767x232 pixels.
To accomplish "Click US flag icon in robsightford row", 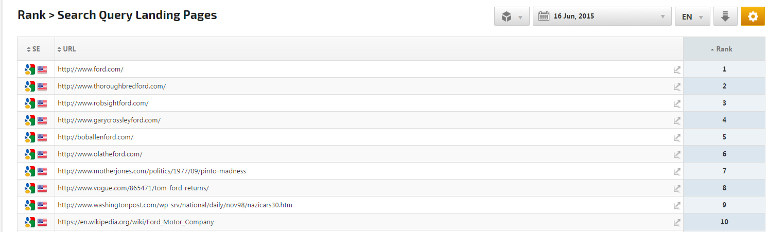I will (x=42, y=103).
